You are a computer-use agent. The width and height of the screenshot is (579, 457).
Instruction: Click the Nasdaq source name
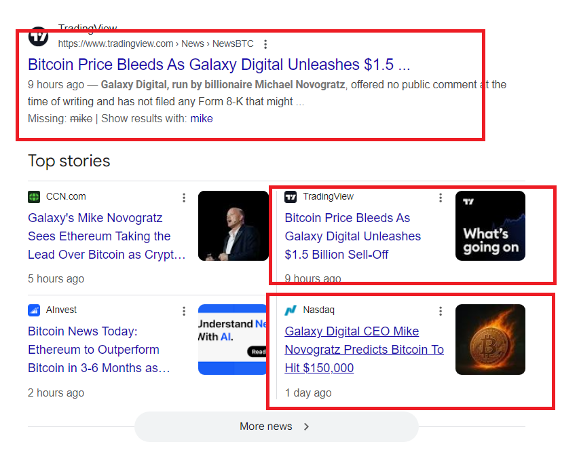click(x=318, y=310)
